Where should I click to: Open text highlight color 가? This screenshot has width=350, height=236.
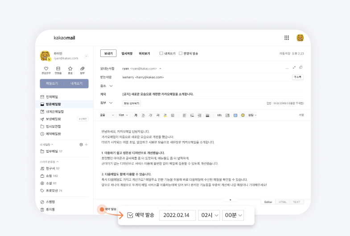coord(165,115)
